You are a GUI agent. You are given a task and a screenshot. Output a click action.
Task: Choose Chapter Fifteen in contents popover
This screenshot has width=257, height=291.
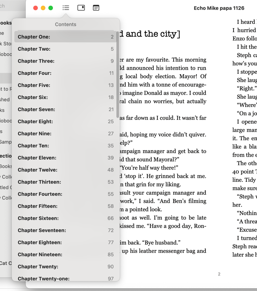click(37, 206)
